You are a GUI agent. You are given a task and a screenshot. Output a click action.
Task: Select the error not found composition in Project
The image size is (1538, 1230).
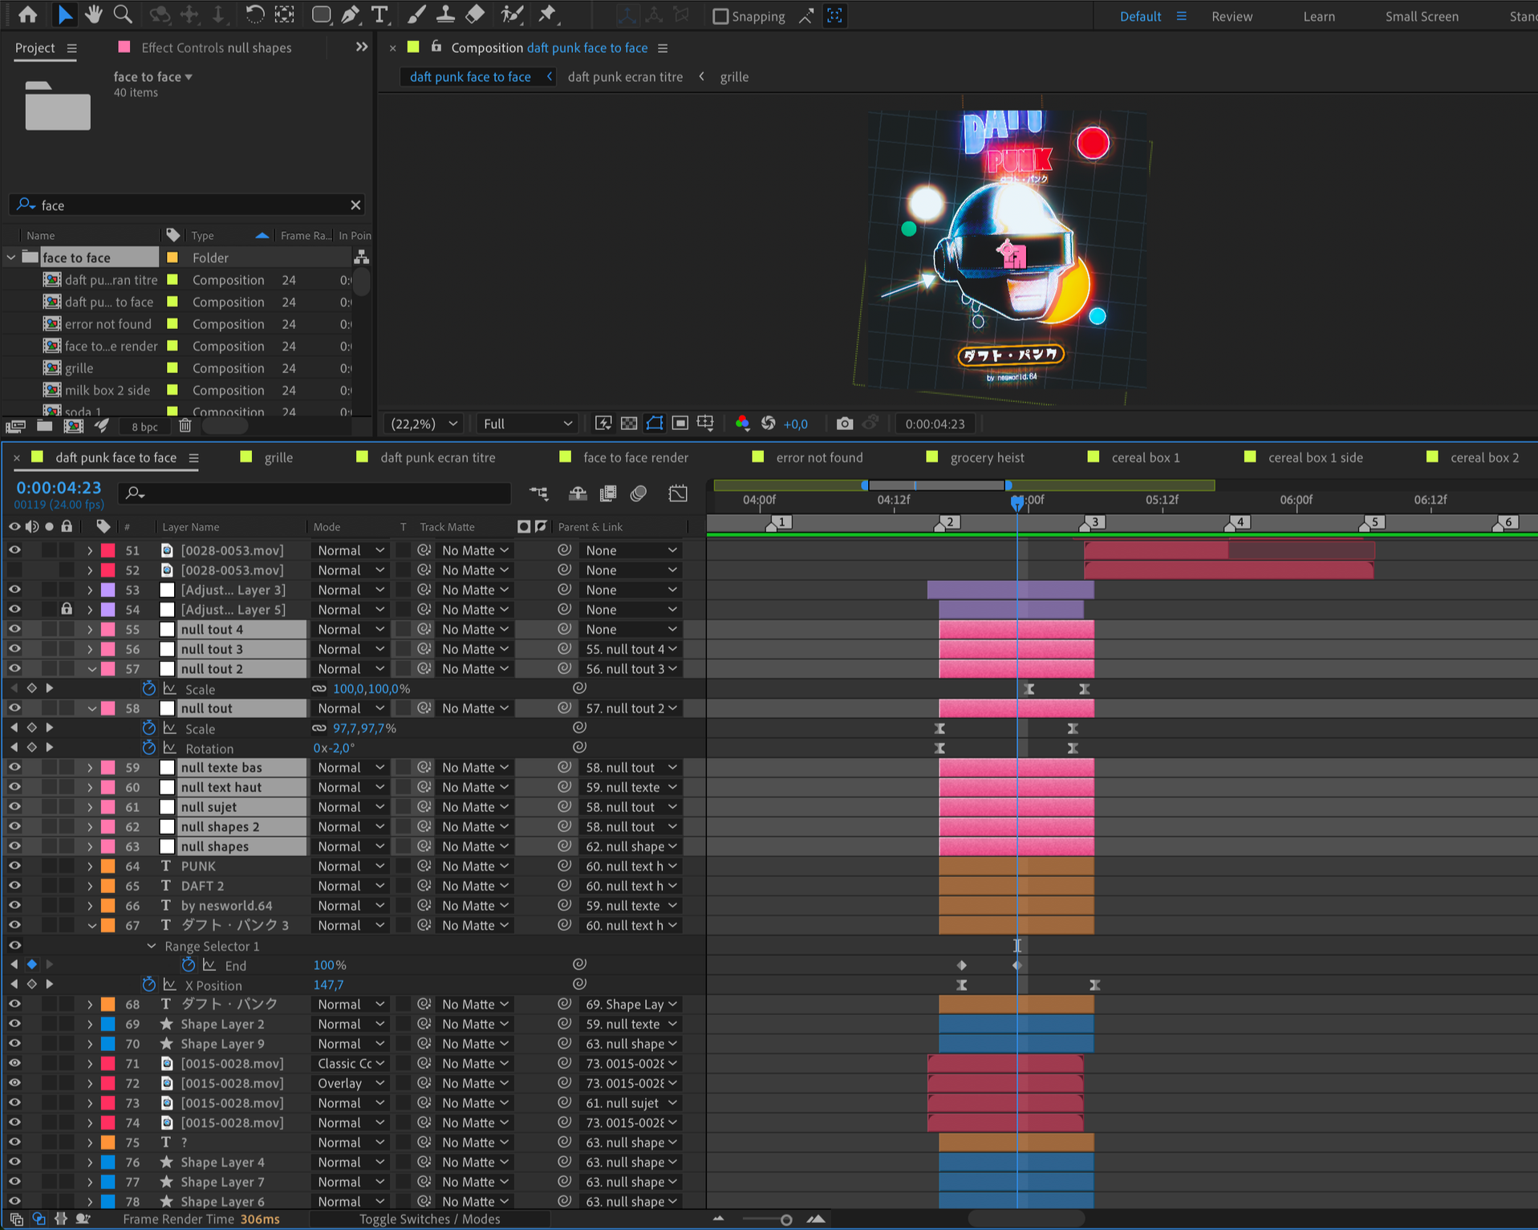[108, 324]
